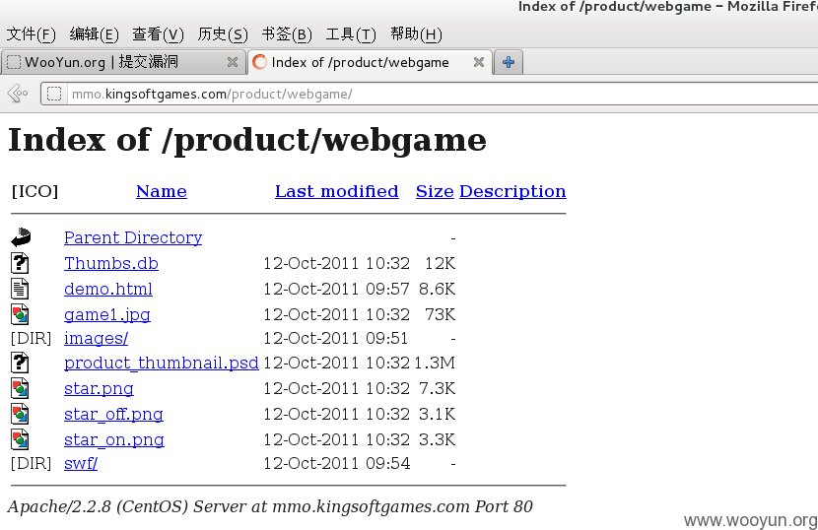Image resolution: width=818 pixels, height=530 pixels.
Task: Sort listing by Description column
Action: pos(512,191)
